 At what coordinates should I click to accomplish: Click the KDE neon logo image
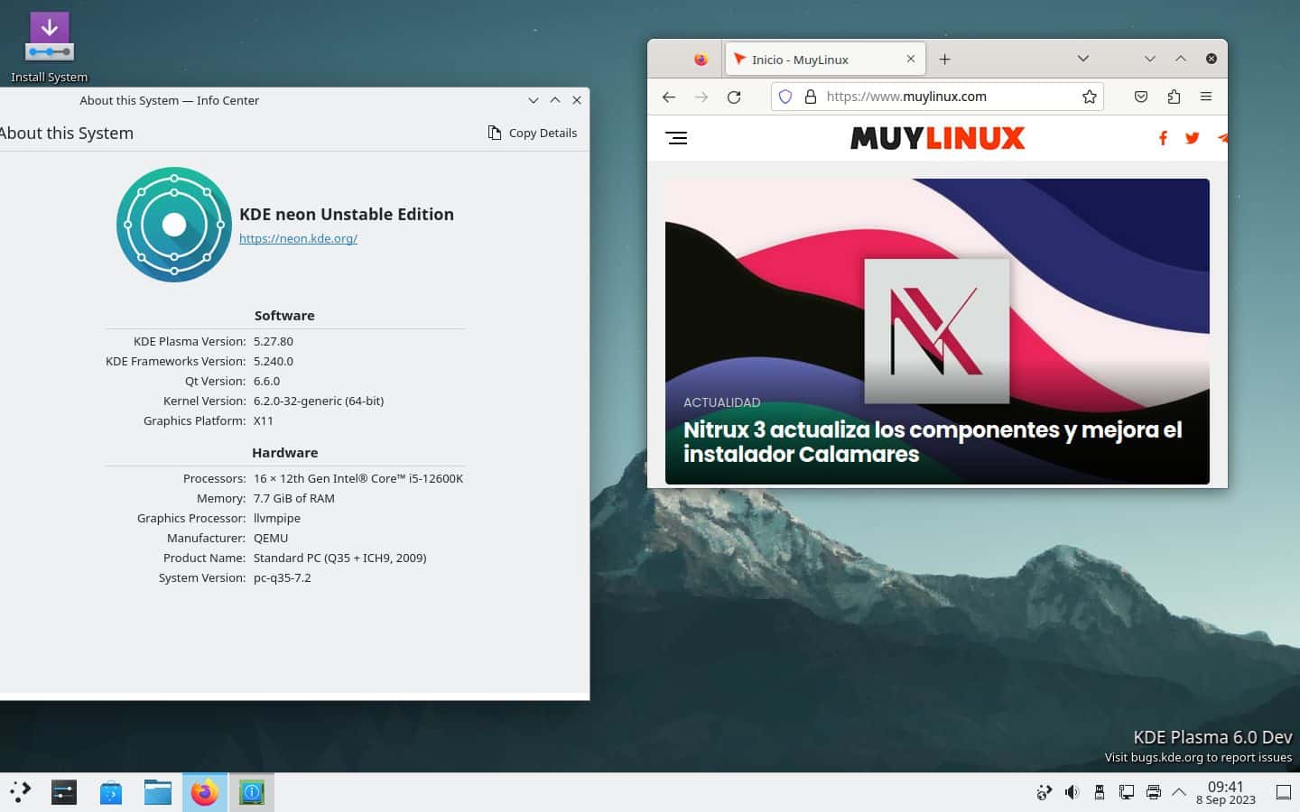(x=174, y=225)
